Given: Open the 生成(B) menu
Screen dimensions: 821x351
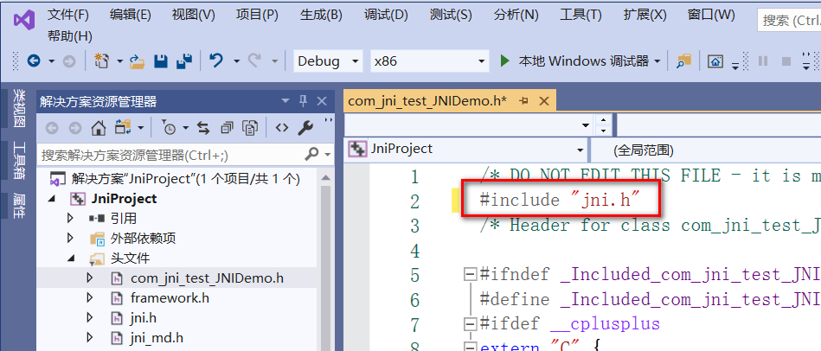Looking at the screenshot, I should click(322, 15).
